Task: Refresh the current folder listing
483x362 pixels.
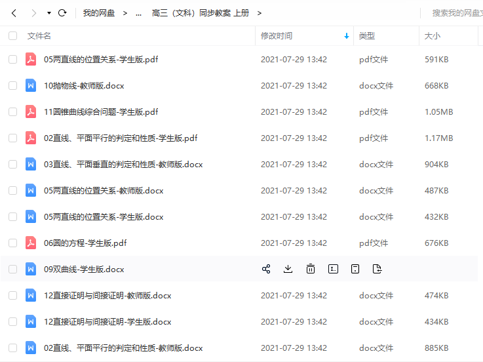Action: [62, 13]
